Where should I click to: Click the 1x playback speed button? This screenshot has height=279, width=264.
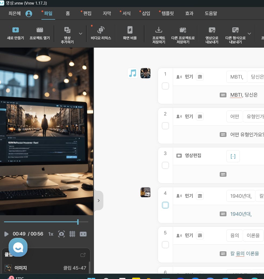click(x=51, y=234)
